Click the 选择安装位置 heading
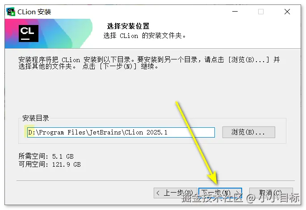Screen dimensions: 306x210 click(x=128, y=26)
